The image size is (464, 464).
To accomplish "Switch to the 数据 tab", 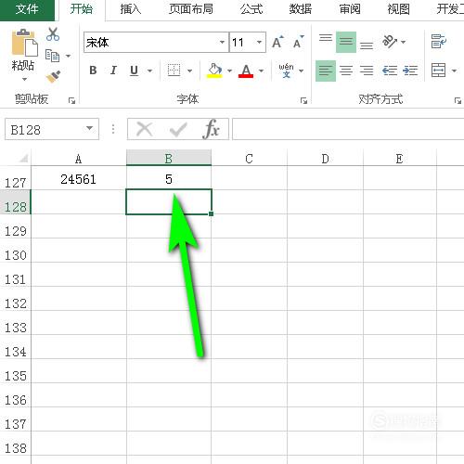I will coord(301,9).
